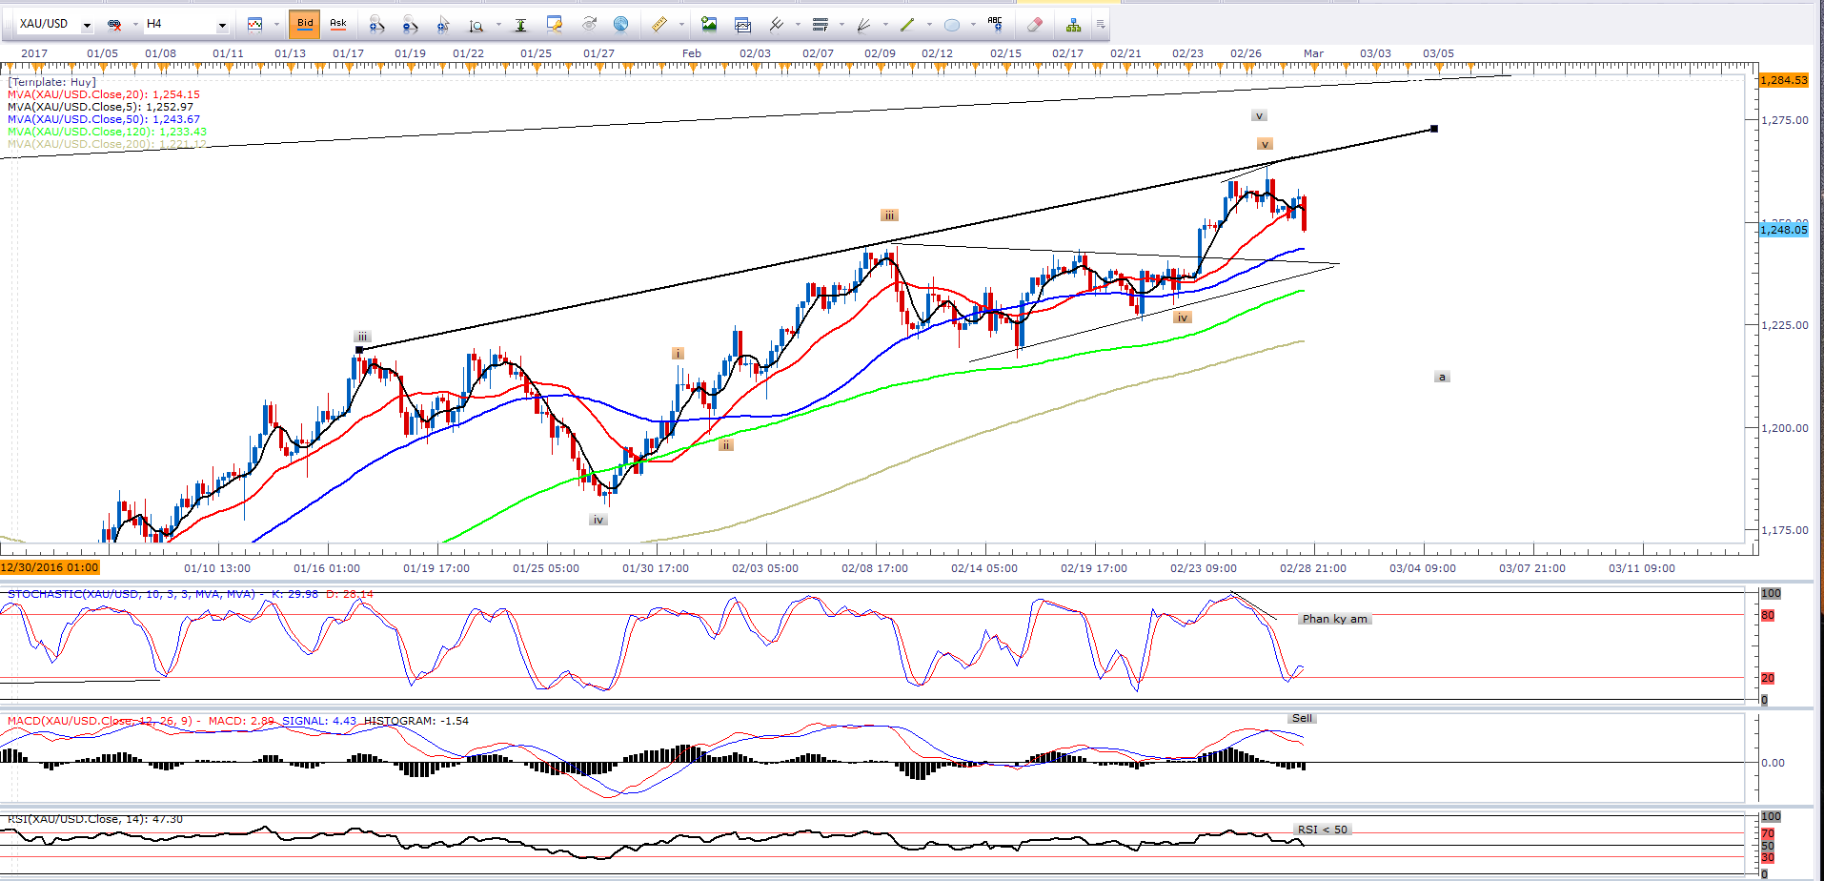Toggle Bid price display
The width and height of the screenshot is (1824, 881).
tap(305, 24)
